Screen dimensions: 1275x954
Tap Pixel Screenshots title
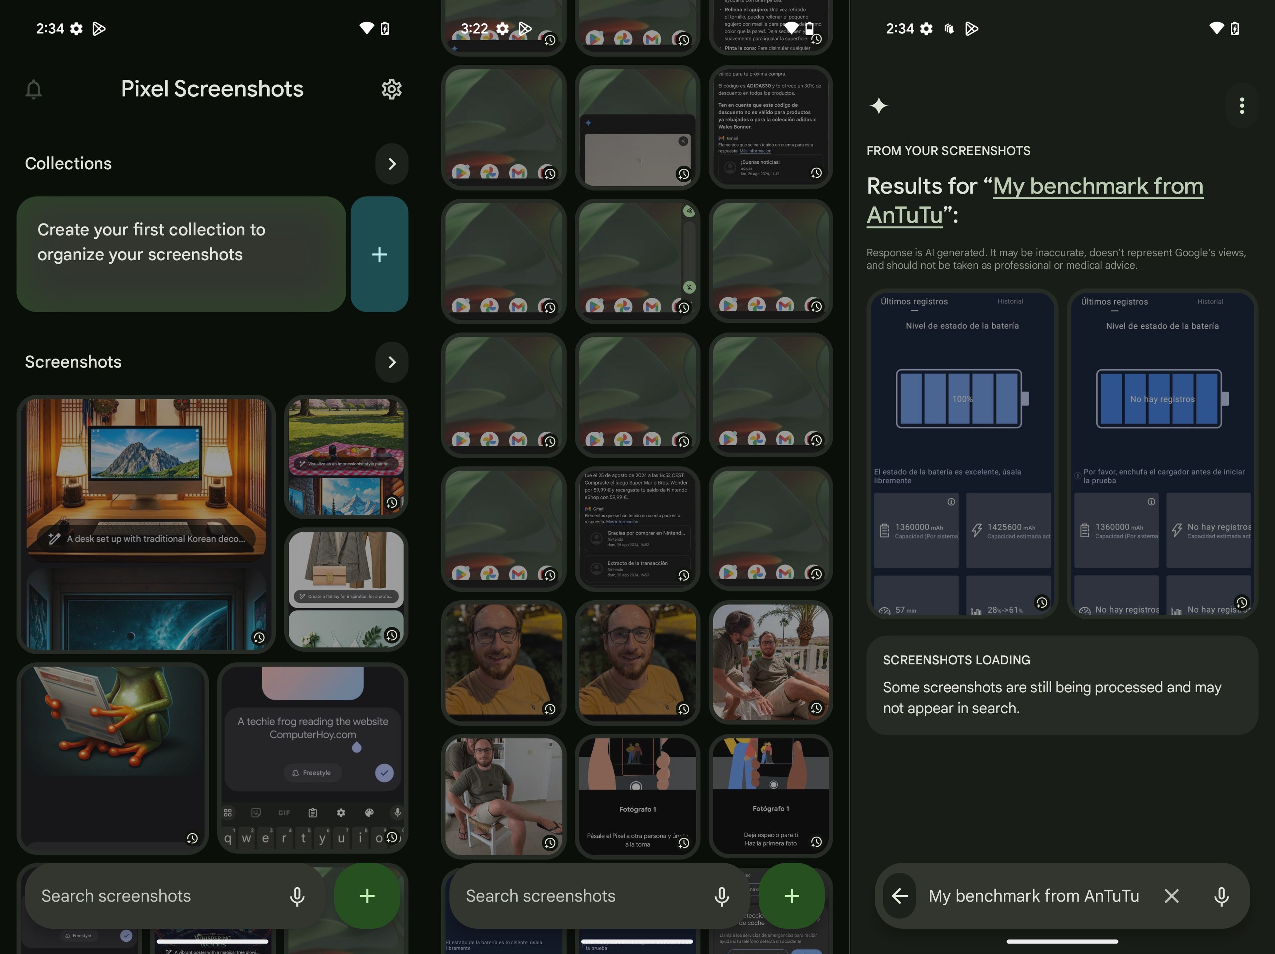point(212,89)
